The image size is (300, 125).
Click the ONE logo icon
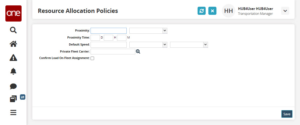(13, 13)
